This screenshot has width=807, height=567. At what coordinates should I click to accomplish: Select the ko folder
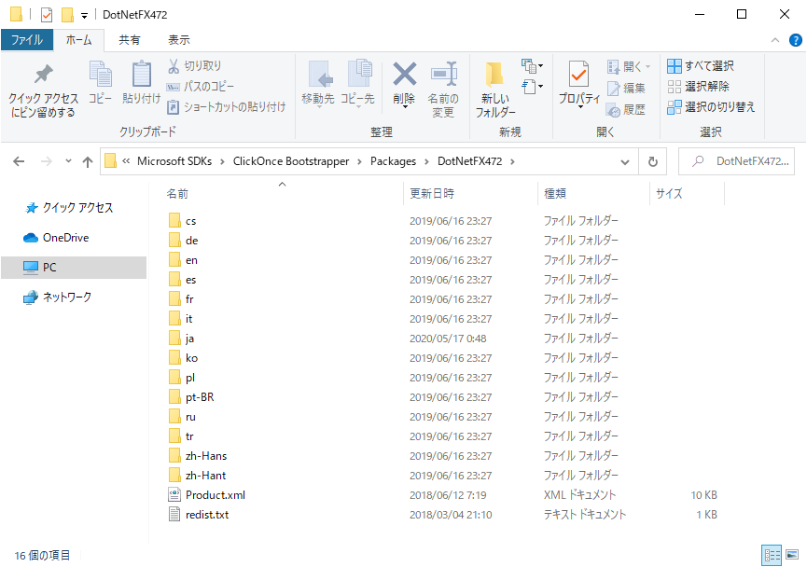pyautogui.click(x=183, y=358)
